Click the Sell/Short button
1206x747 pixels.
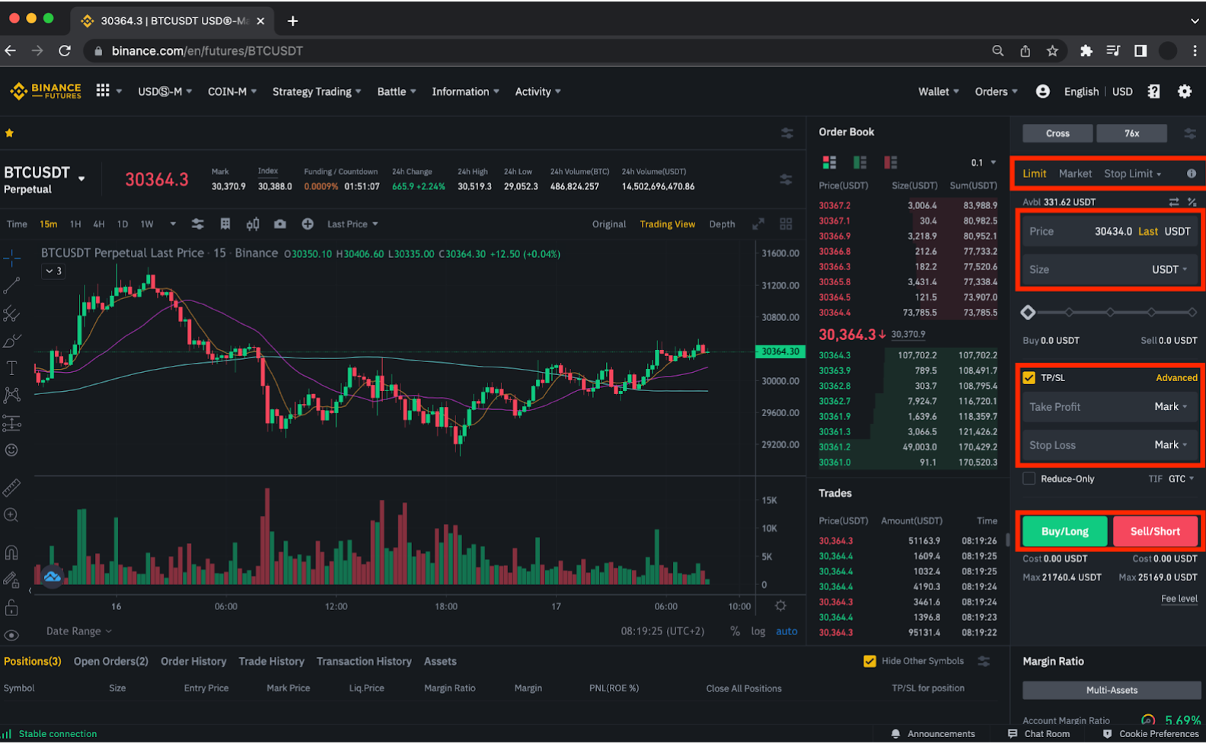tap(1155, 531)
